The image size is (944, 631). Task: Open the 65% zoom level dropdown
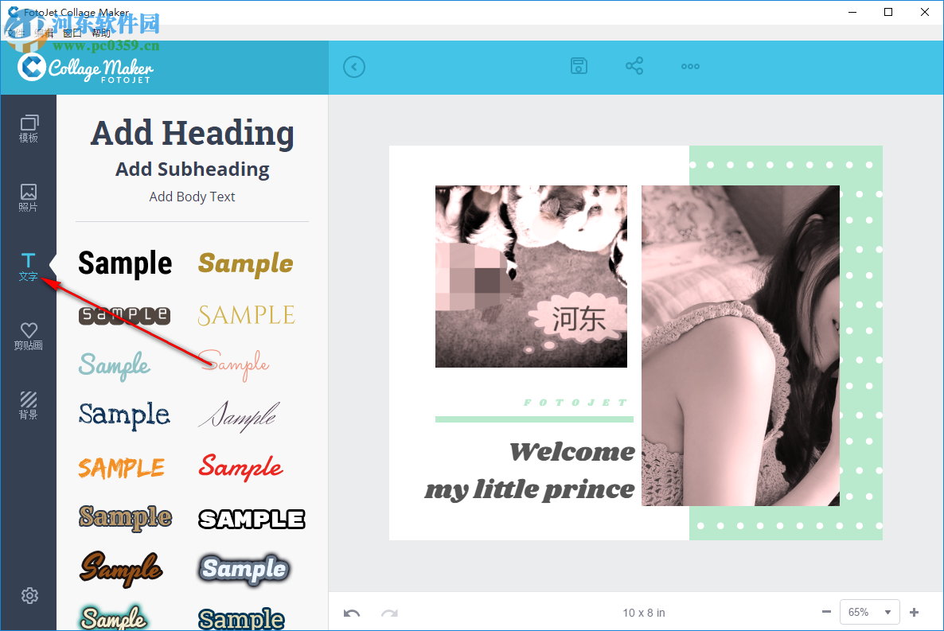click(x=869, y=612)
